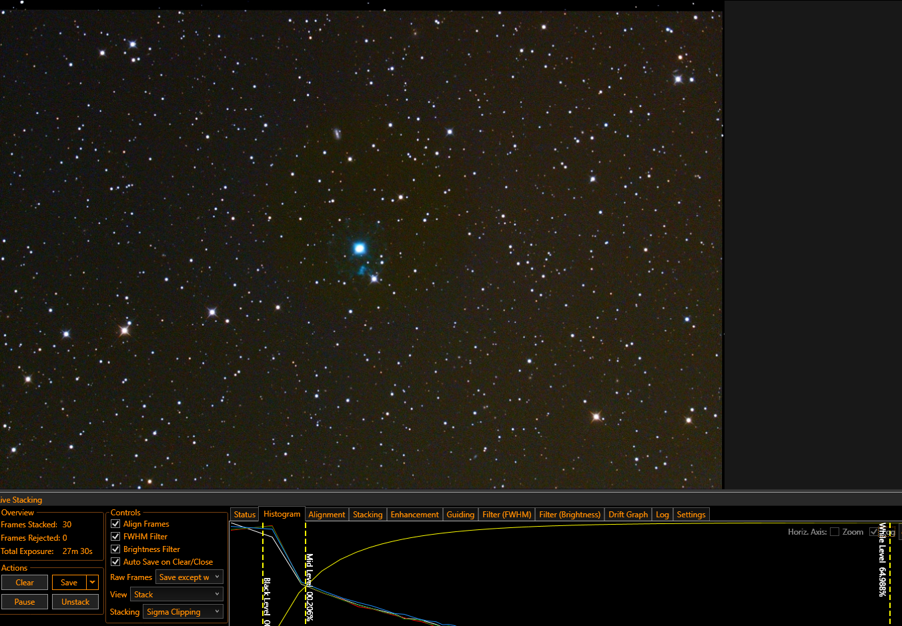Enable the Horiz. Axis Zoom checkbox

[835, 532]
